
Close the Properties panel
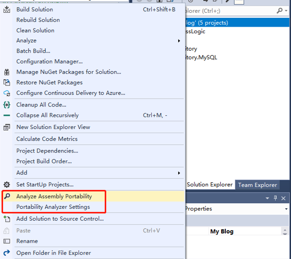[x=283, y=198]
